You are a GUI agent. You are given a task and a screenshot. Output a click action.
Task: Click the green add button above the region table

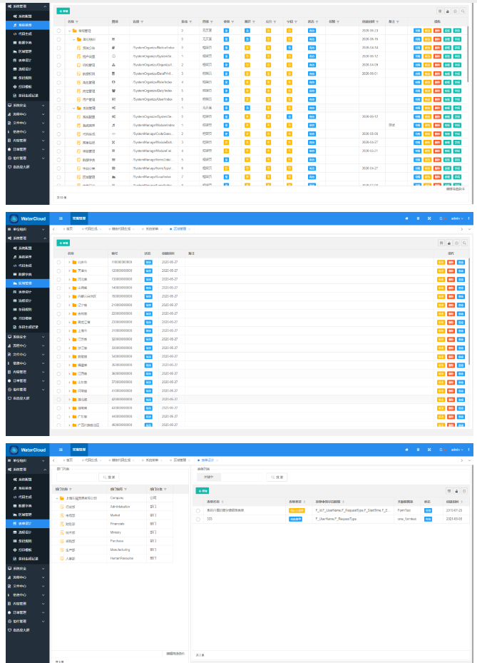tap(63, 243)
